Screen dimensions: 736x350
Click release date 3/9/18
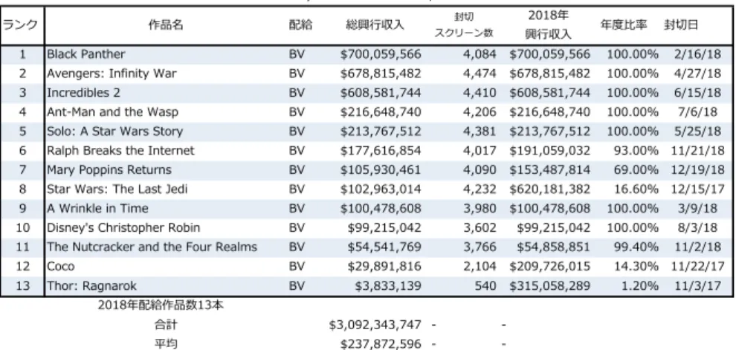coord(697,208)
